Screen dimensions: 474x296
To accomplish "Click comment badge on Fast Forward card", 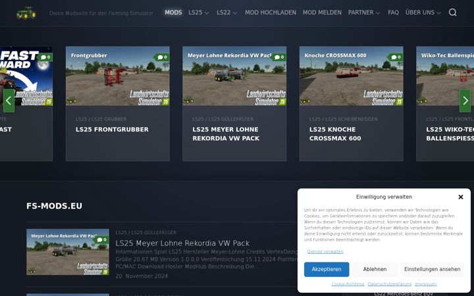I will tap(45, 57).
